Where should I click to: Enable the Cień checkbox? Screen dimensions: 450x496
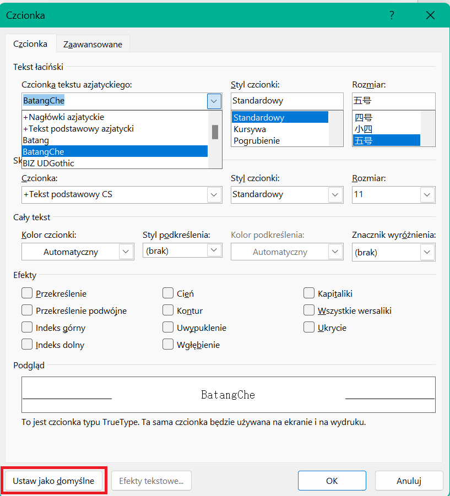[x=168, y=293]
